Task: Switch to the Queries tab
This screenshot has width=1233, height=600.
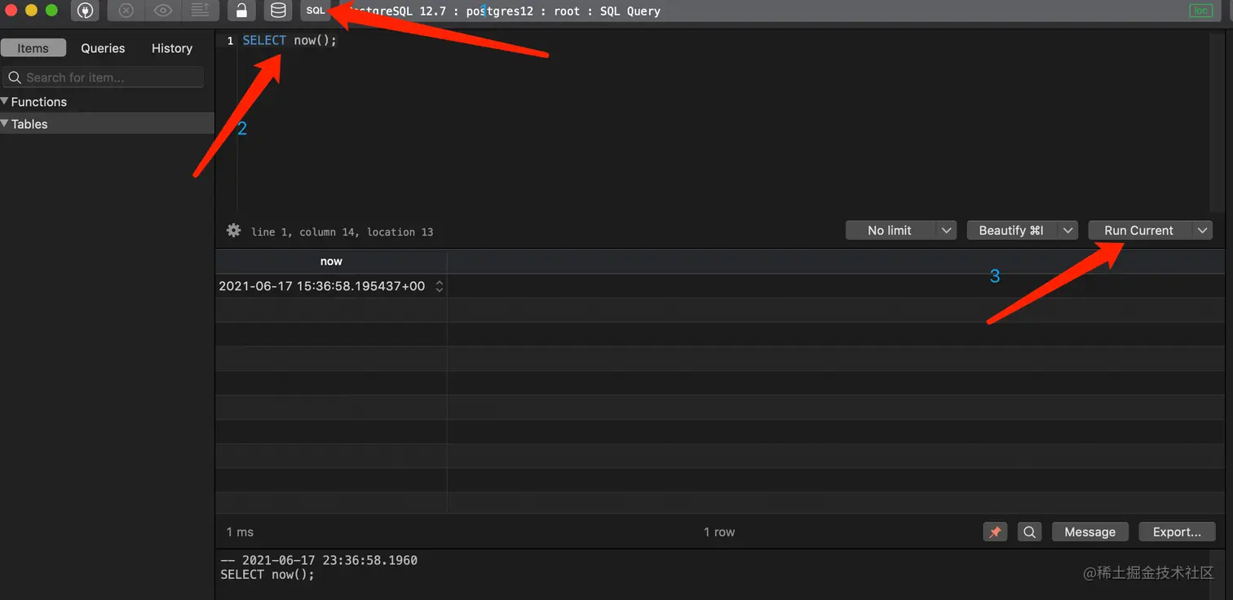Action: pos(103,48)
